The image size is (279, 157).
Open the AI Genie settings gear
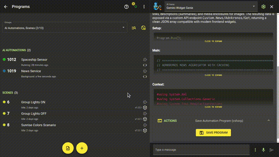click(263, 7)
